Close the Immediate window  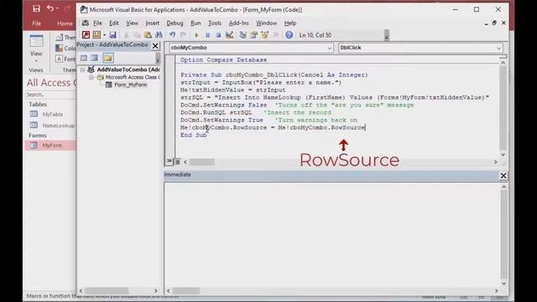pos(503,175)
